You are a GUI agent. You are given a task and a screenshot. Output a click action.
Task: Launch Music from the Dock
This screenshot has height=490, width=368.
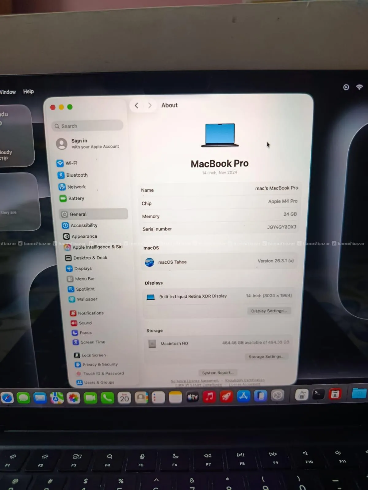coord(209,397)
